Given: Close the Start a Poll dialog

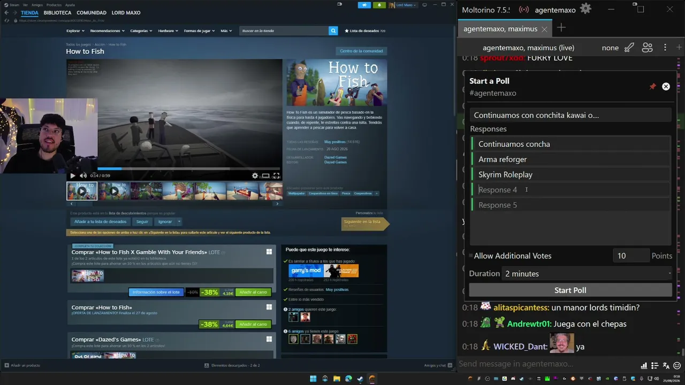Looking at the screenshot, I should [666, 86].
